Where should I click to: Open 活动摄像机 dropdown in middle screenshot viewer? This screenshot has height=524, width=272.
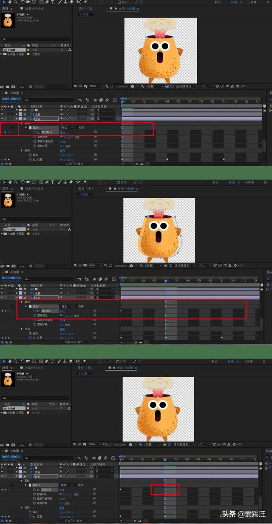click(x=185, y=265)
